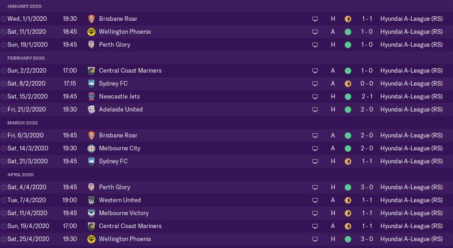453x248 pixels.
Task: Click Hyundai A-League (RS) on Melbourne City row
Action: coord(411,148)
